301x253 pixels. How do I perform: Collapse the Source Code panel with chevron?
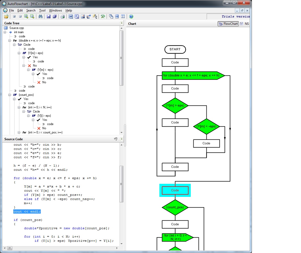(x=121, y=139)
